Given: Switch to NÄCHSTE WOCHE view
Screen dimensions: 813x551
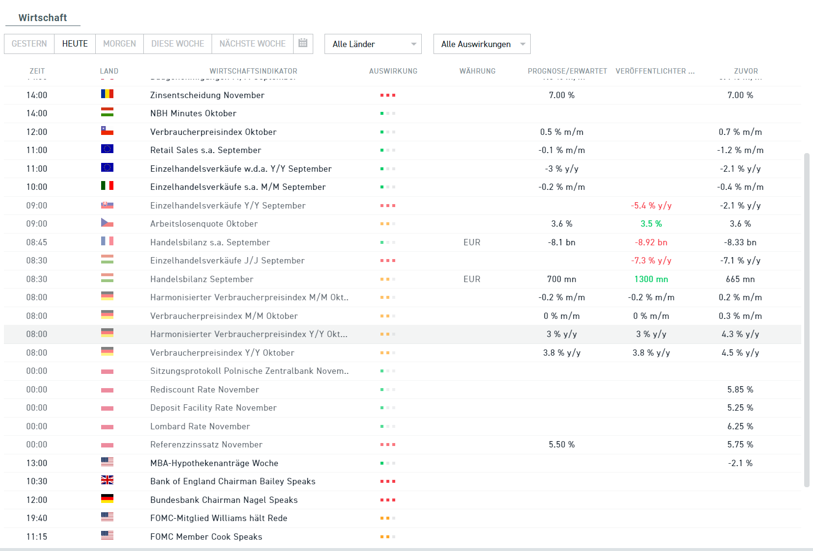Looking at the screenshot, I should pos(252,44).
